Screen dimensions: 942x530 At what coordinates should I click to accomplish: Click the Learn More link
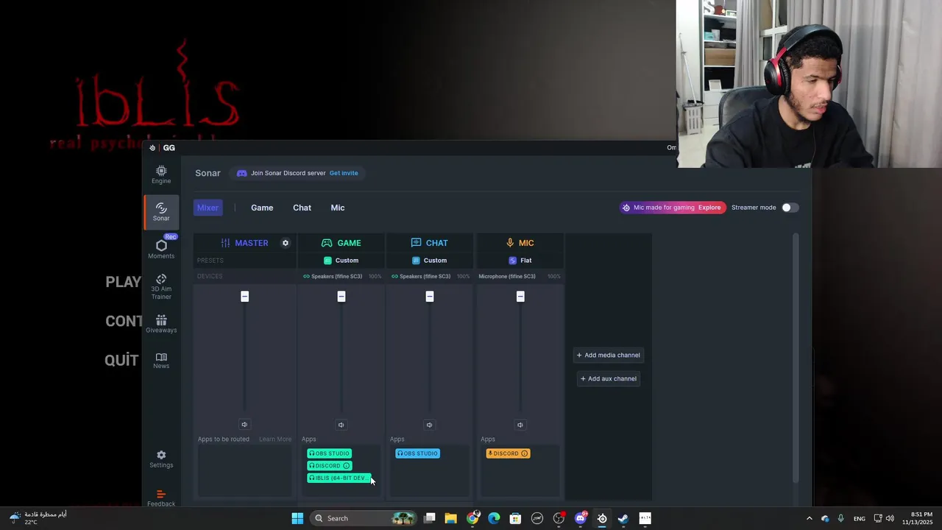[275, 439]
